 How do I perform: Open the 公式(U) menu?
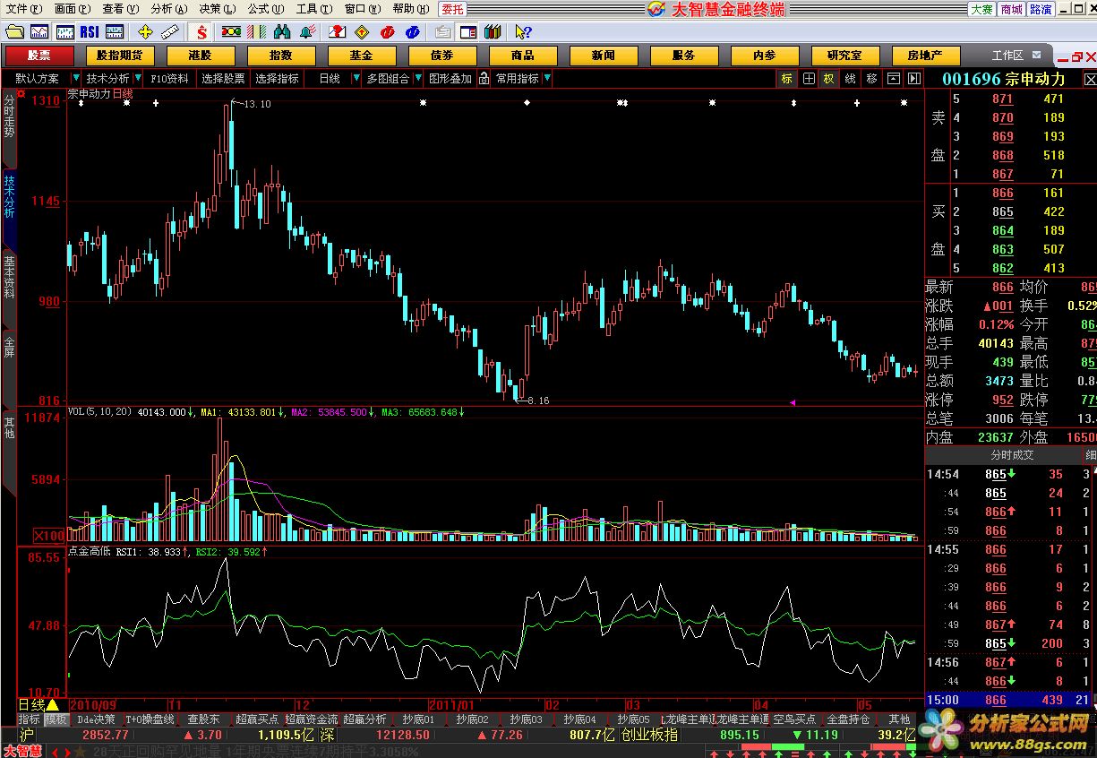[266, 9]
